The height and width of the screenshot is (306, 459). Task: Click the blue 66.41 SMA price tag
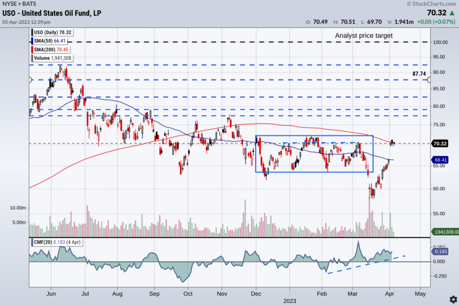point(440,160)
